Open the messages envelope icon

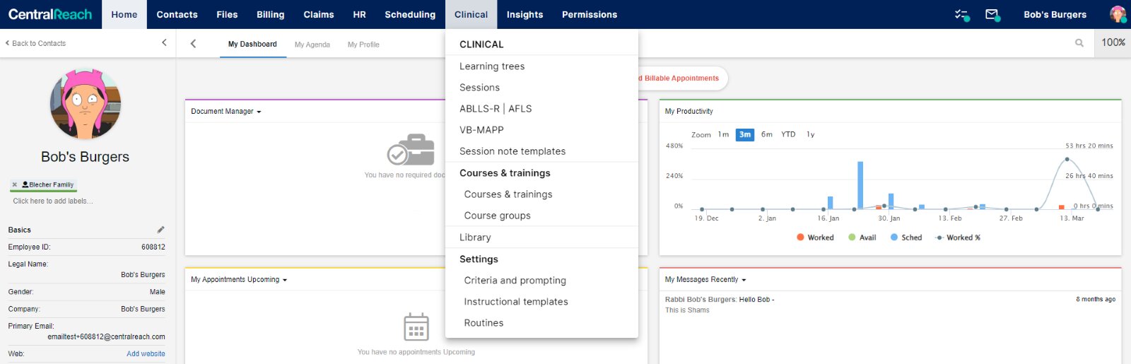click(x=992, y=14)
